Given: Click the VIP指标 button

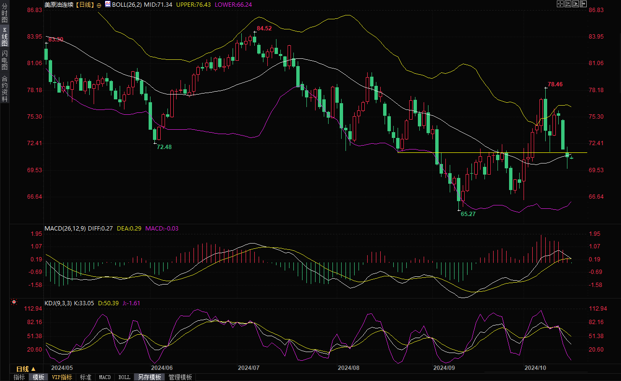Looking at the screenshot, I should 62,377.
